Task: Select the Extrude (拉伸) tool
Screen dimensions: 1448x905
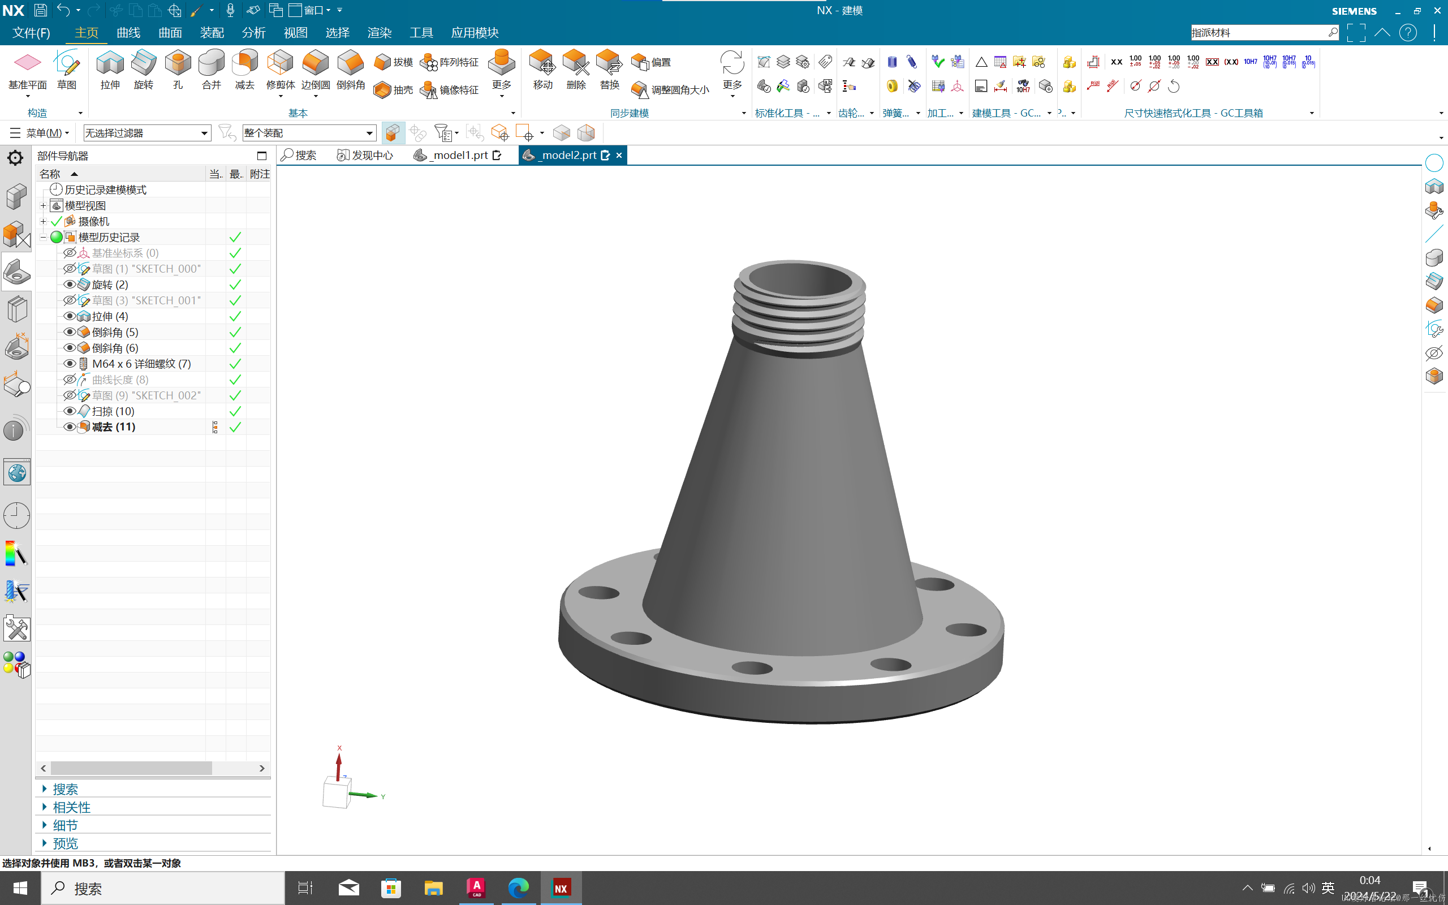Action: [110, 70]
